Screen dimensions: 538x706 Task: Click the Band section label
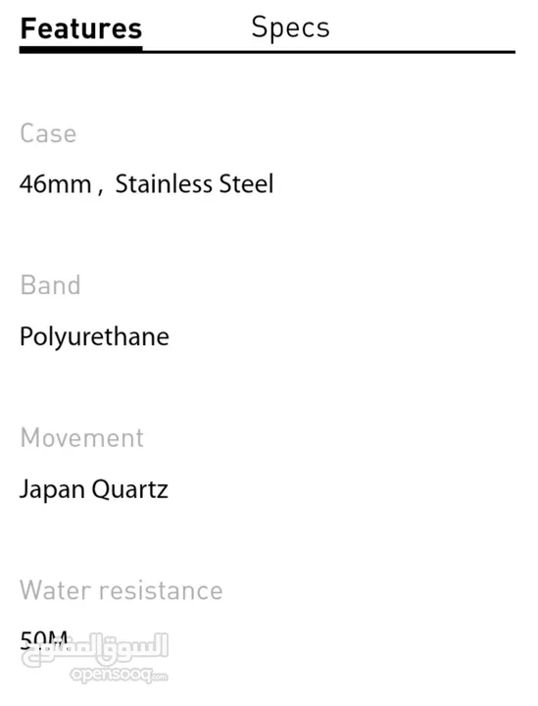[50, 285]
